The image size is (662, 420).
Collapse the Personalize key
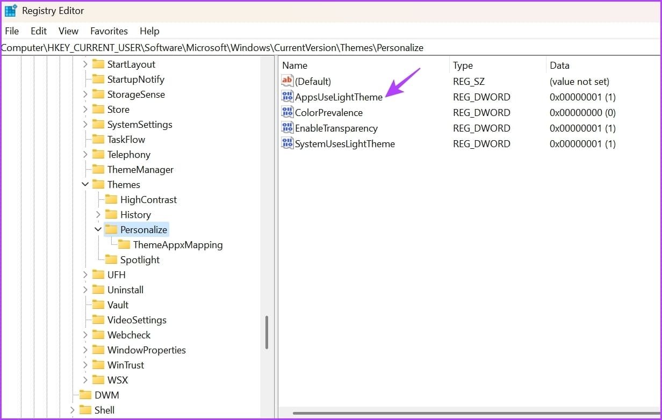(98, 229)
